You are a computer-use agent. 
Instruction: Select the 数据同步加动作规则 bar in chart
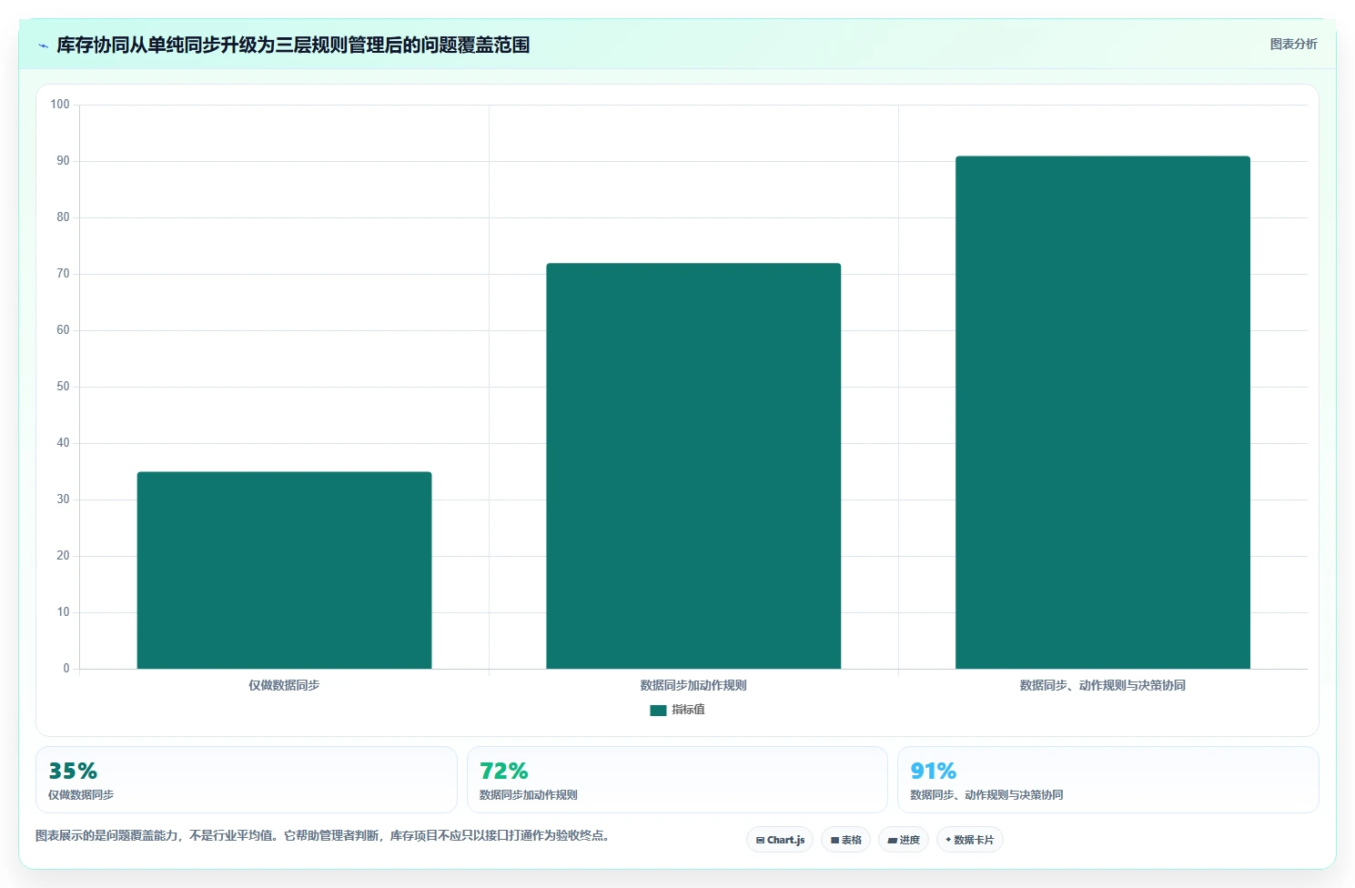click(693, 466)
